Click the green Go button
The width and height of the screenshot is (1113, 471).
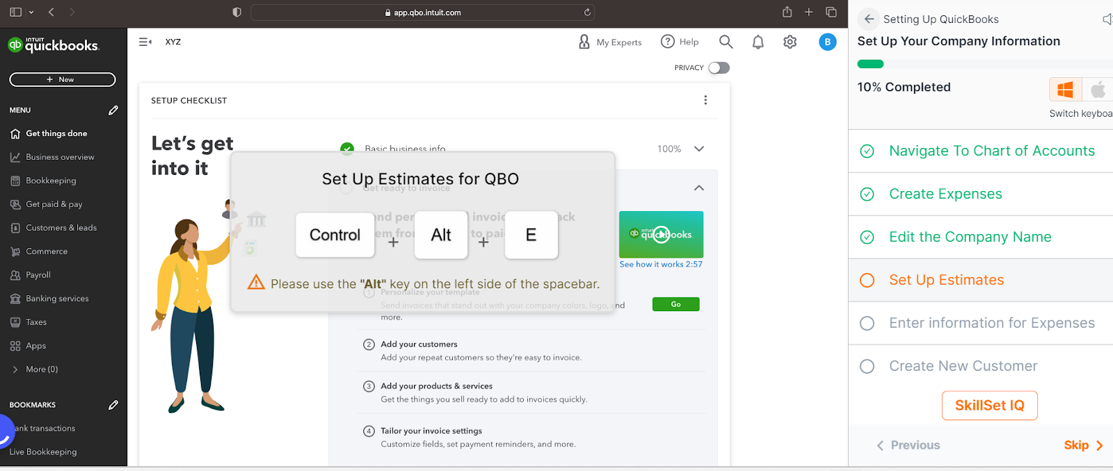point(675,304)
